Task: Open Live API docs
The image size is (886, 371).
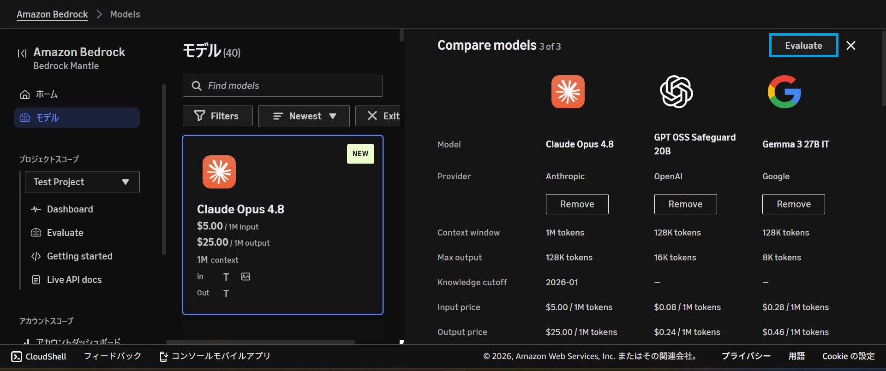Action: click(x=74, y=280)
